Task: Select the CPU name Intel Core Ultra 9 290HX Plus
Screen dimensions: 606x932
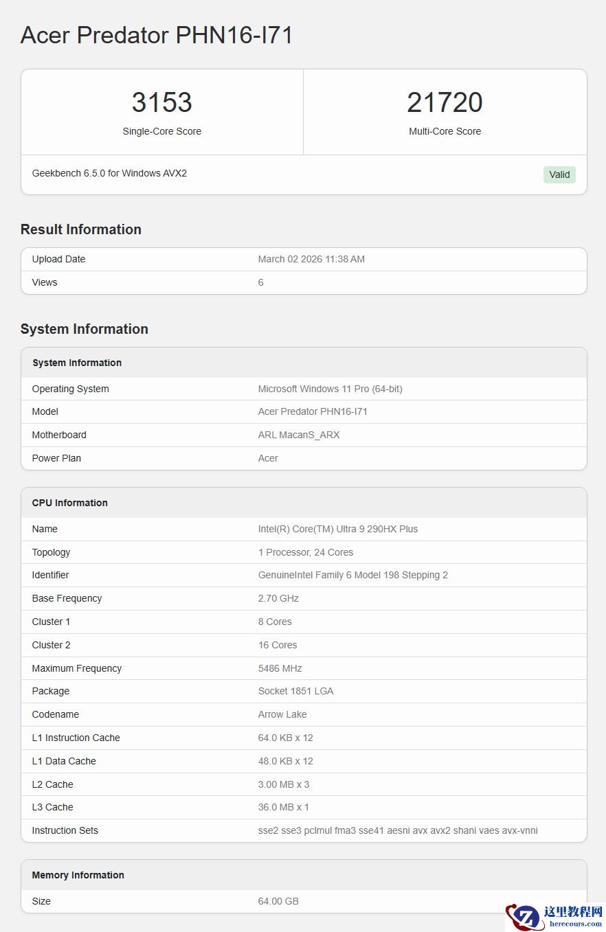Action: pos(338,529)
